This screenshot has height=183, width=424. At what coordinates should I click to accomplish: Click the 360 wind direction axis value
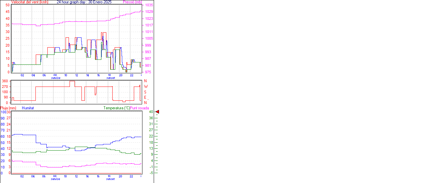tap(5, 81)
